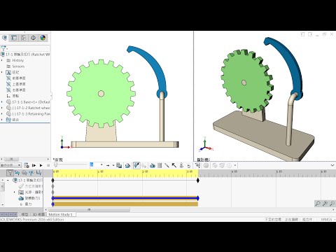Open the ConfigurationManager tab

[24, 38]
